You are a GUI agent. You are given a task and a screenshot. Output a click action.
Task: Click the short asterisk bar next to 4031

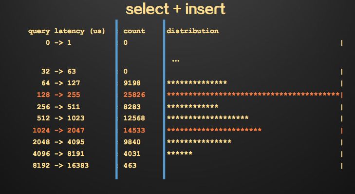[x=180, y=153]
